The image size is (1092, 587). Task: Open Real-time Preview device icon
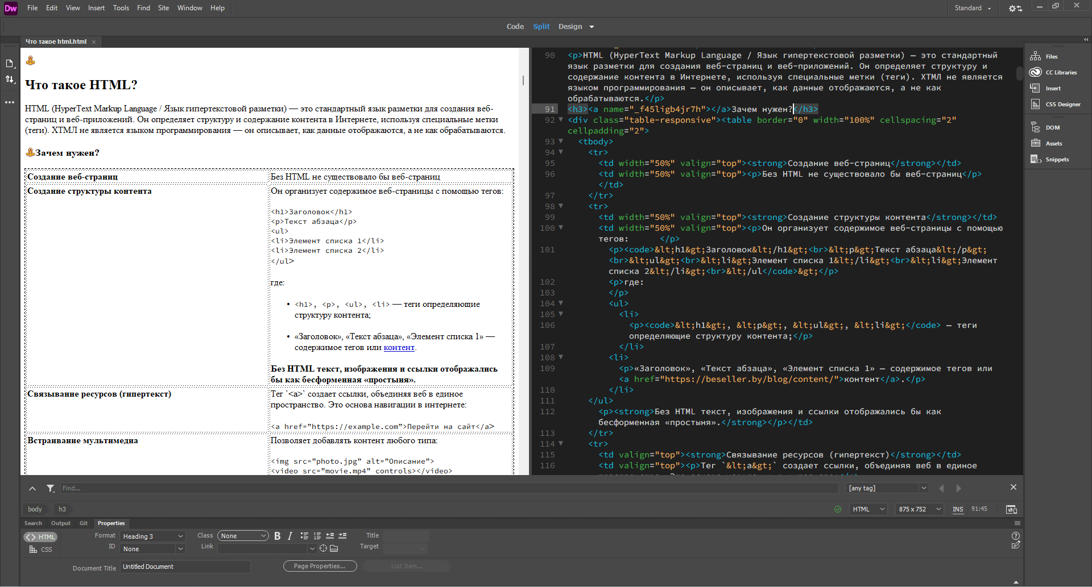point(1011,509)
